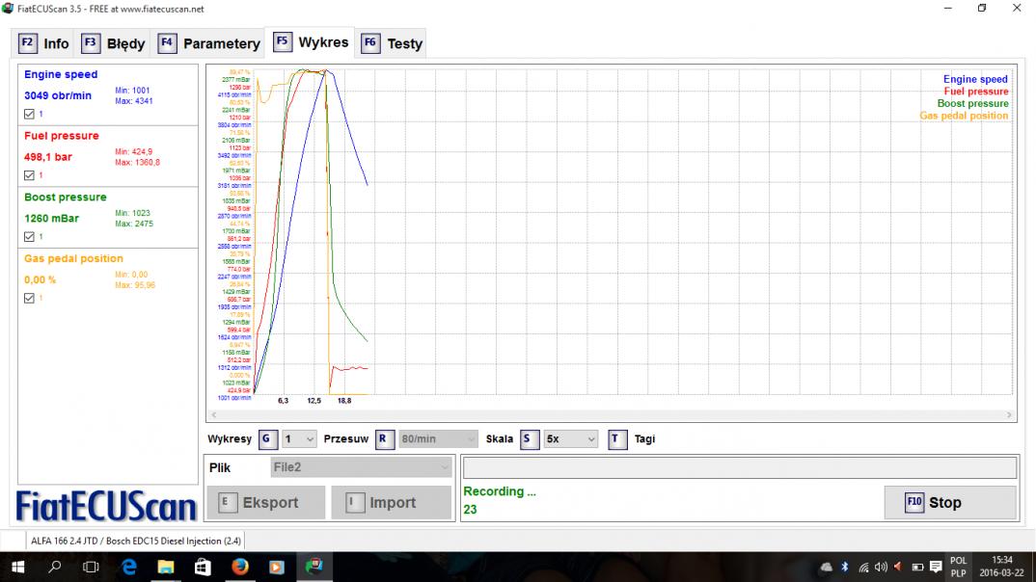Image resolution: width=1036 pixels, height=582 pixels.
Task: Open the Skala 5x dropdown
Action: [570, 438]
